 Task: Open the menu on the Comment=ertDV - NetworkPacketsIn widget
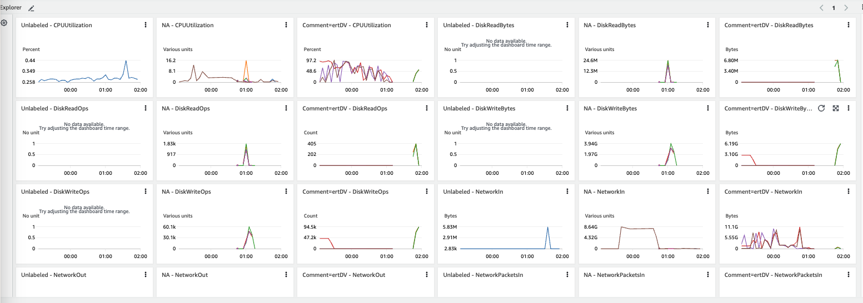coord(849,275)
